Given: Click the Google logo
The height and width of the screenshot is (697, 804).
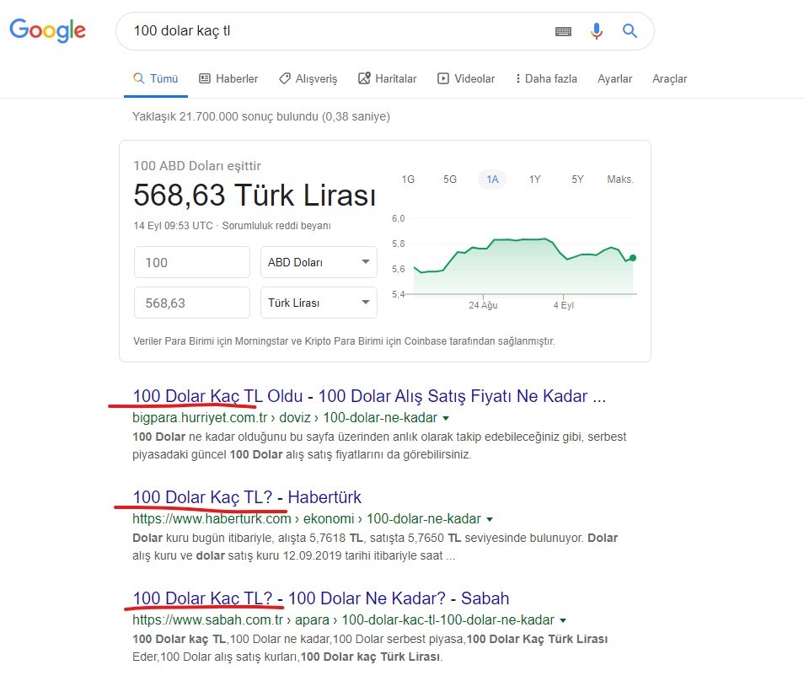Looking at the screenshot, I should pos(48,30).
